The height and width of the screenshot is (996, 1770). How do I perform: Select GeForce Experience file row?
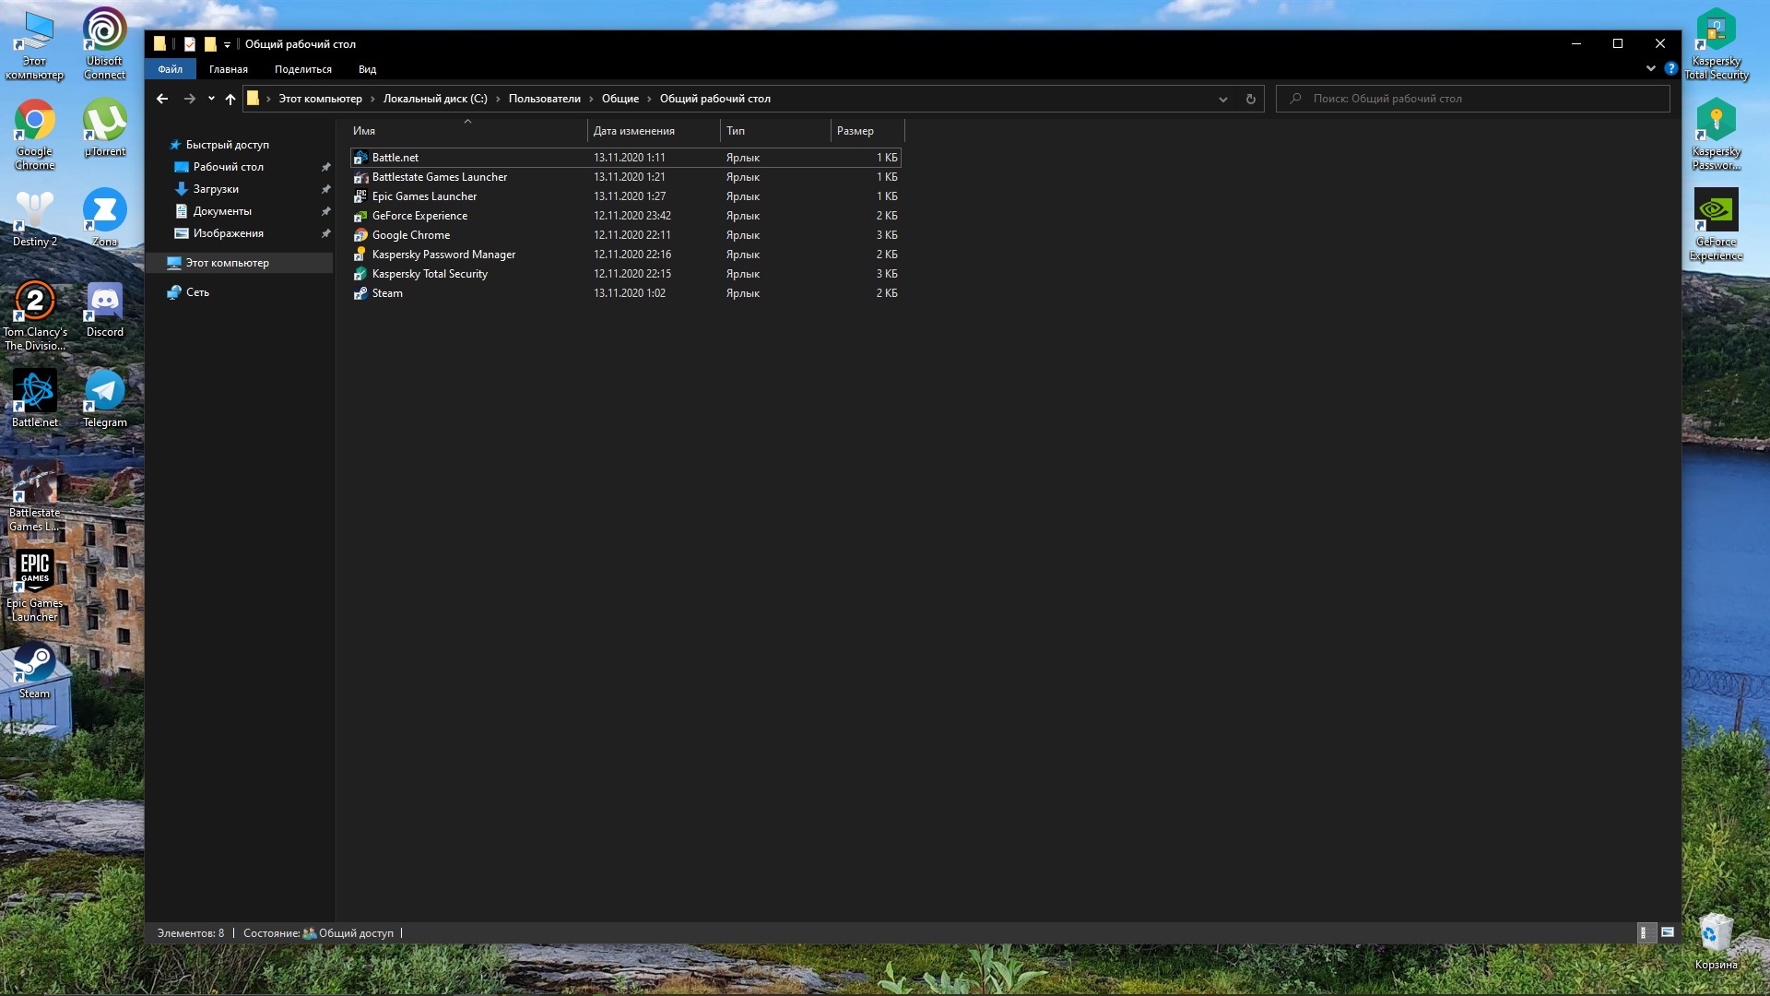click(626, 216)
